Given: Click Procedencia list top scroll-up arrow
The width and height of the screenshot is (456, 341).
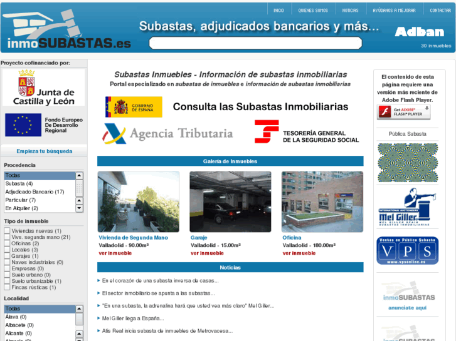Looking at the screenshot, I should coord(79,176).
